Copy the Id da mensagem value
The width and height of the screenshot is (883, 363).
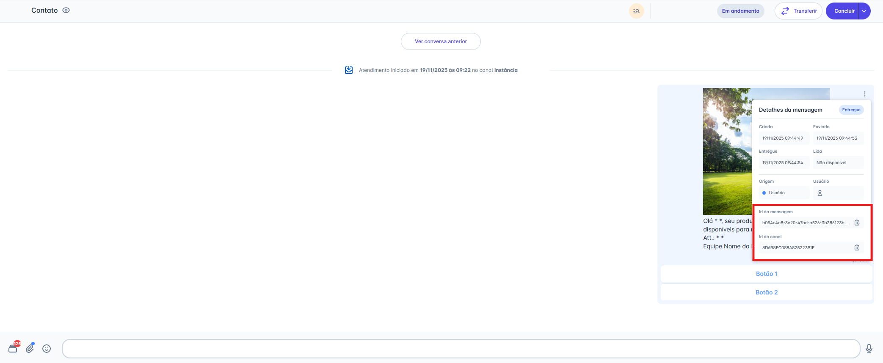point(857,223)
